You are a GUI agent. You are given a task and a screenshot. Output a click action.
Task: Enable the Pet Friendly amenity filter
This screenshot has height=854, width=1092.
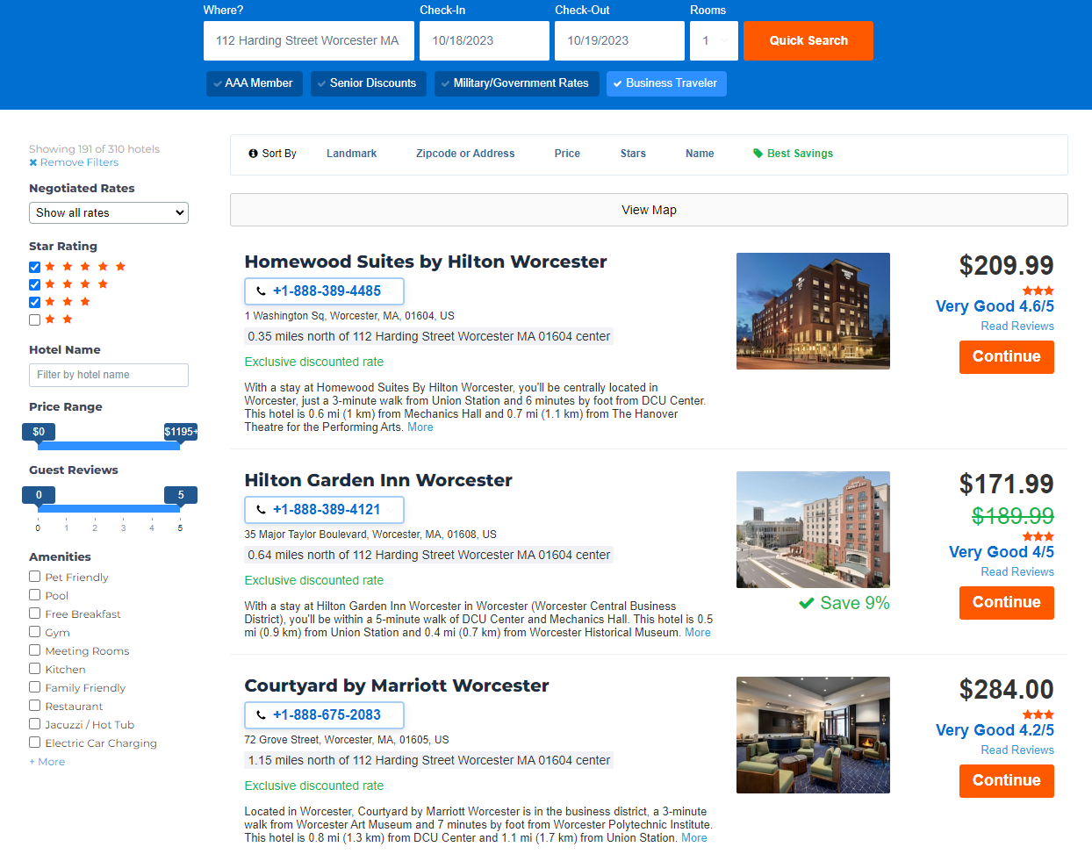(x=35, y=577)
